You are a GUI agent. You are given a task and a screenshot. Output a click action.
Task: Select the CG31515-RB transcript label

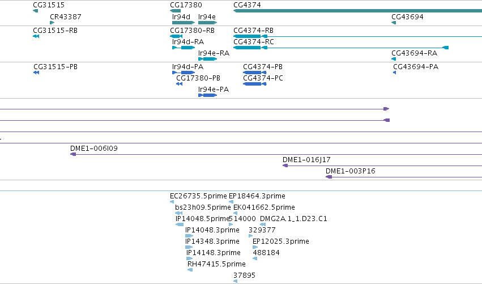56,31
